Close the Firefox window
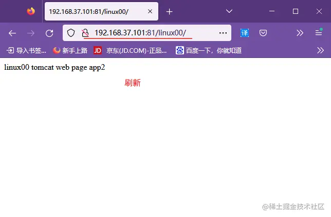This screenshot has height=217, width=331. point(319,11)
